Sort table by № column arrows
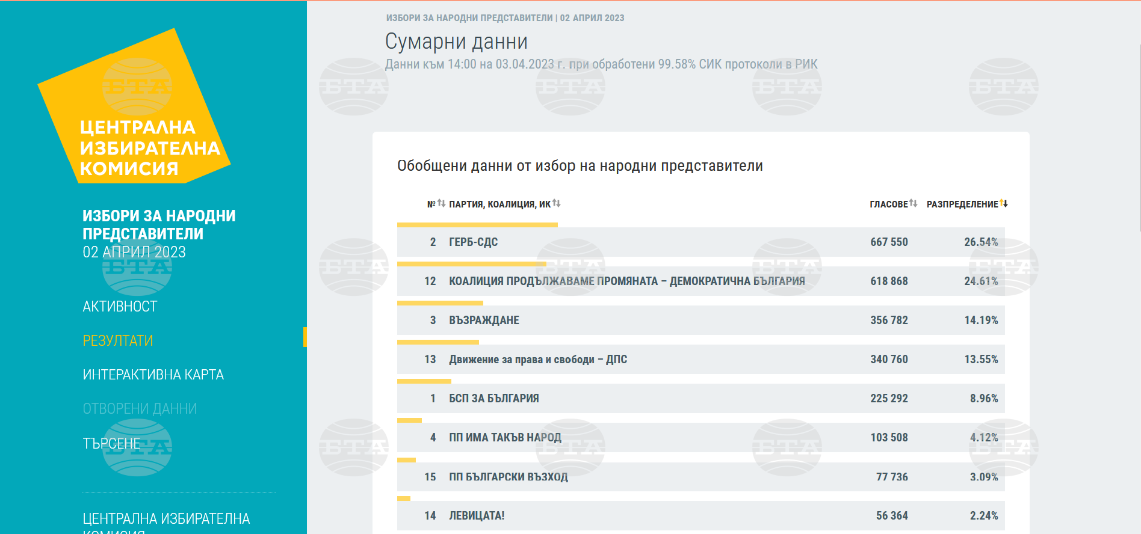1141x534 pixels. tap(441, 203)
